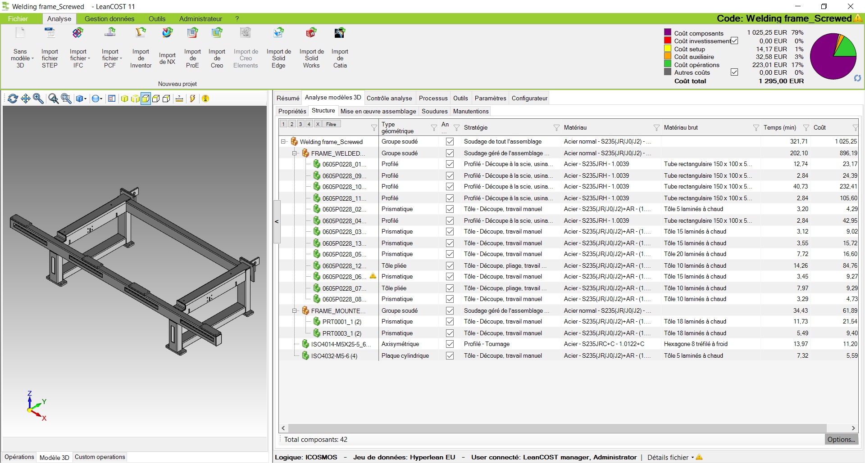Open the Gestion données menu
This screenshot has width=865, height=463.
point(109,19)
